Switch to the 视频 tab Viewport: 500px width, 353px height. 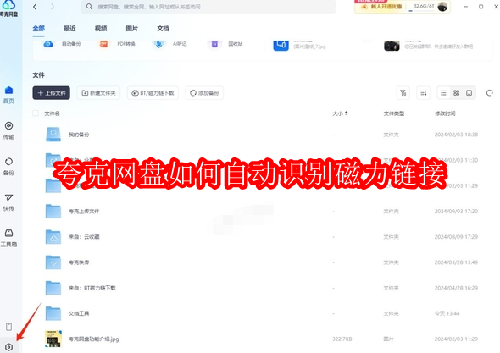[101, 29]
